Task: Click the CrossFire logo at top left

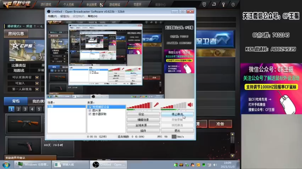Action: click(x=17, y=4)
